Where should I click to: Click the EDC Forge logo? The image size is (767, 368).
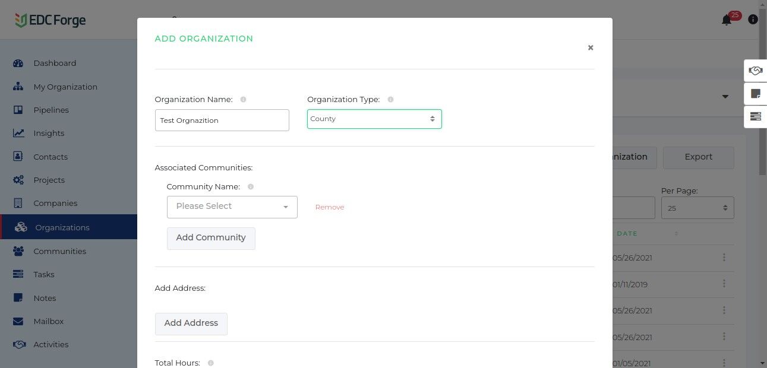[50, 20]
